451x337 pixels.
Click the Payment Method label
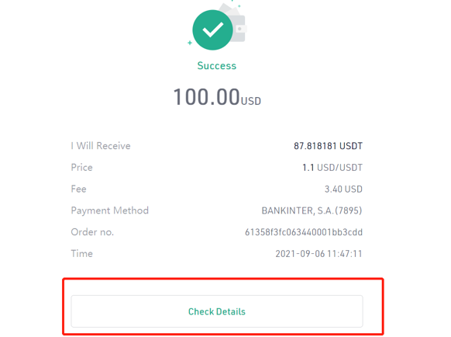point(110,210)
